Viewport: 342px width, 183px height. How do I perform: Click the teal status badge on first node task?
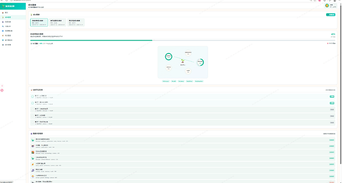[x=332, y=96]
